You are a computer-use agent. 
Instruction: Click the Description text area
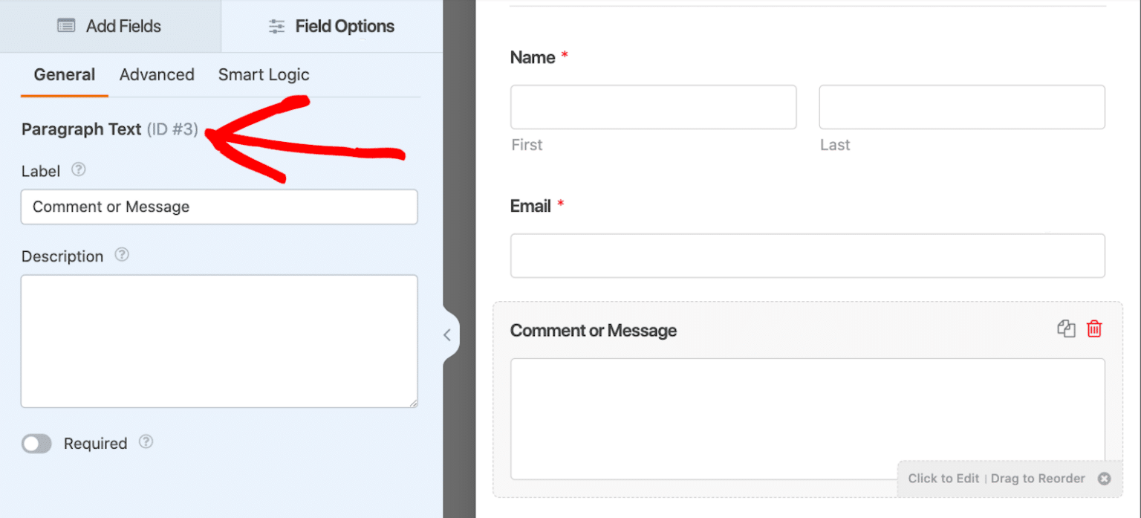tap(219, 340)
